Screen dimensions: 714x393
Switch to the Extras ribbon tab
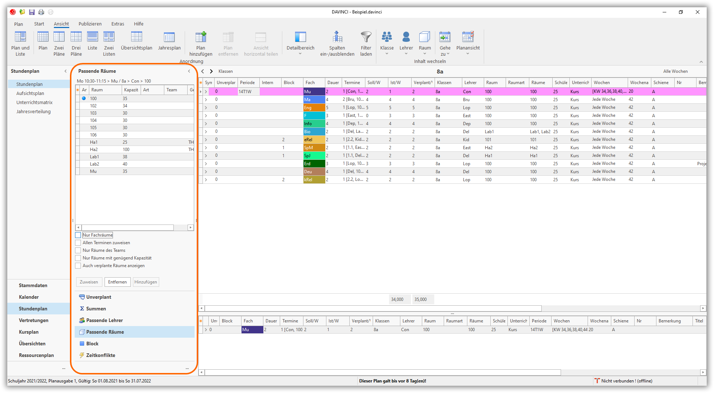point(118,24)
